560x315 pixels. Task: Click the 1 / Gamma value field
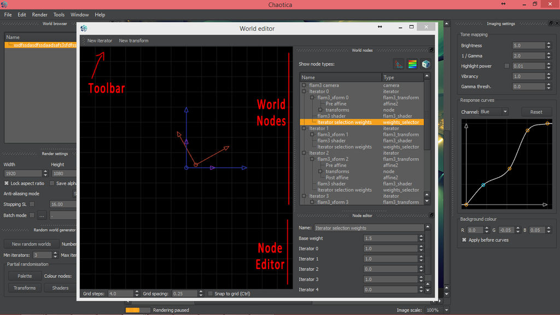529,56
